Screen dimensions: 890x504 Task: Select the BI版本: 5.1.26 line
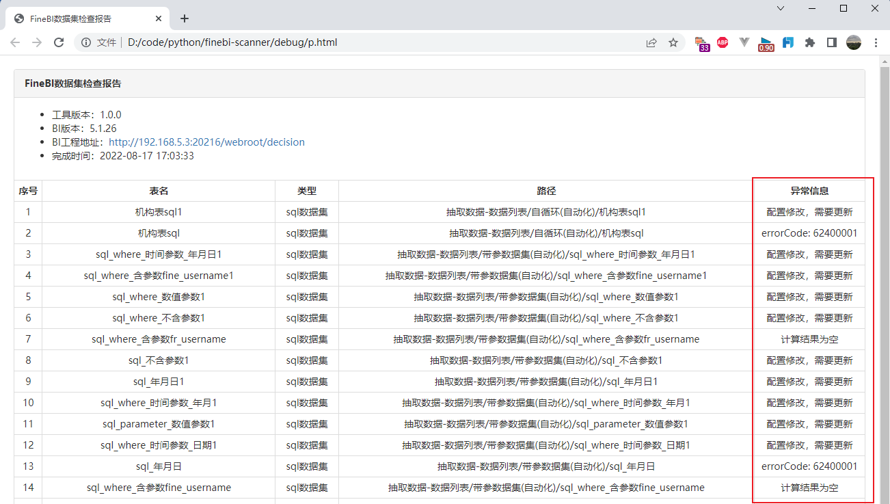pos(84,129)
